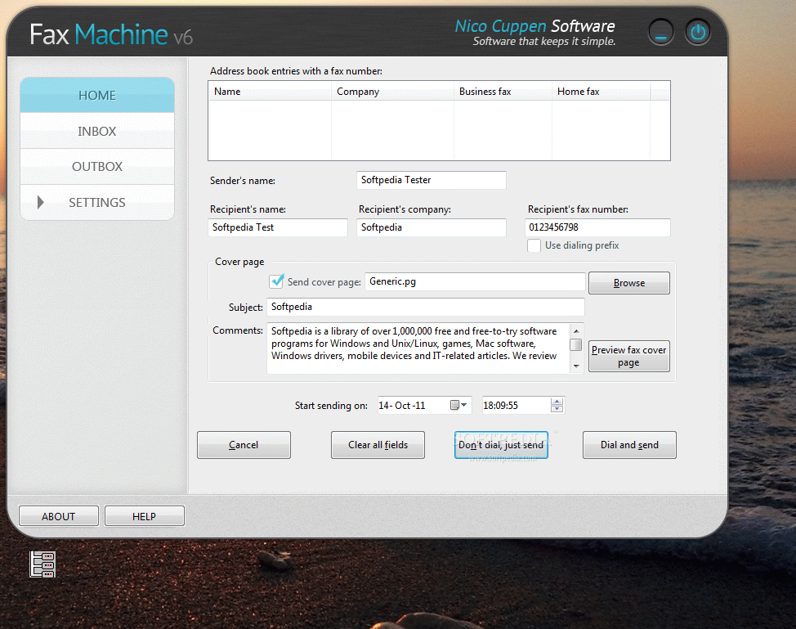Click the Recipient's company field

[431, 227]
